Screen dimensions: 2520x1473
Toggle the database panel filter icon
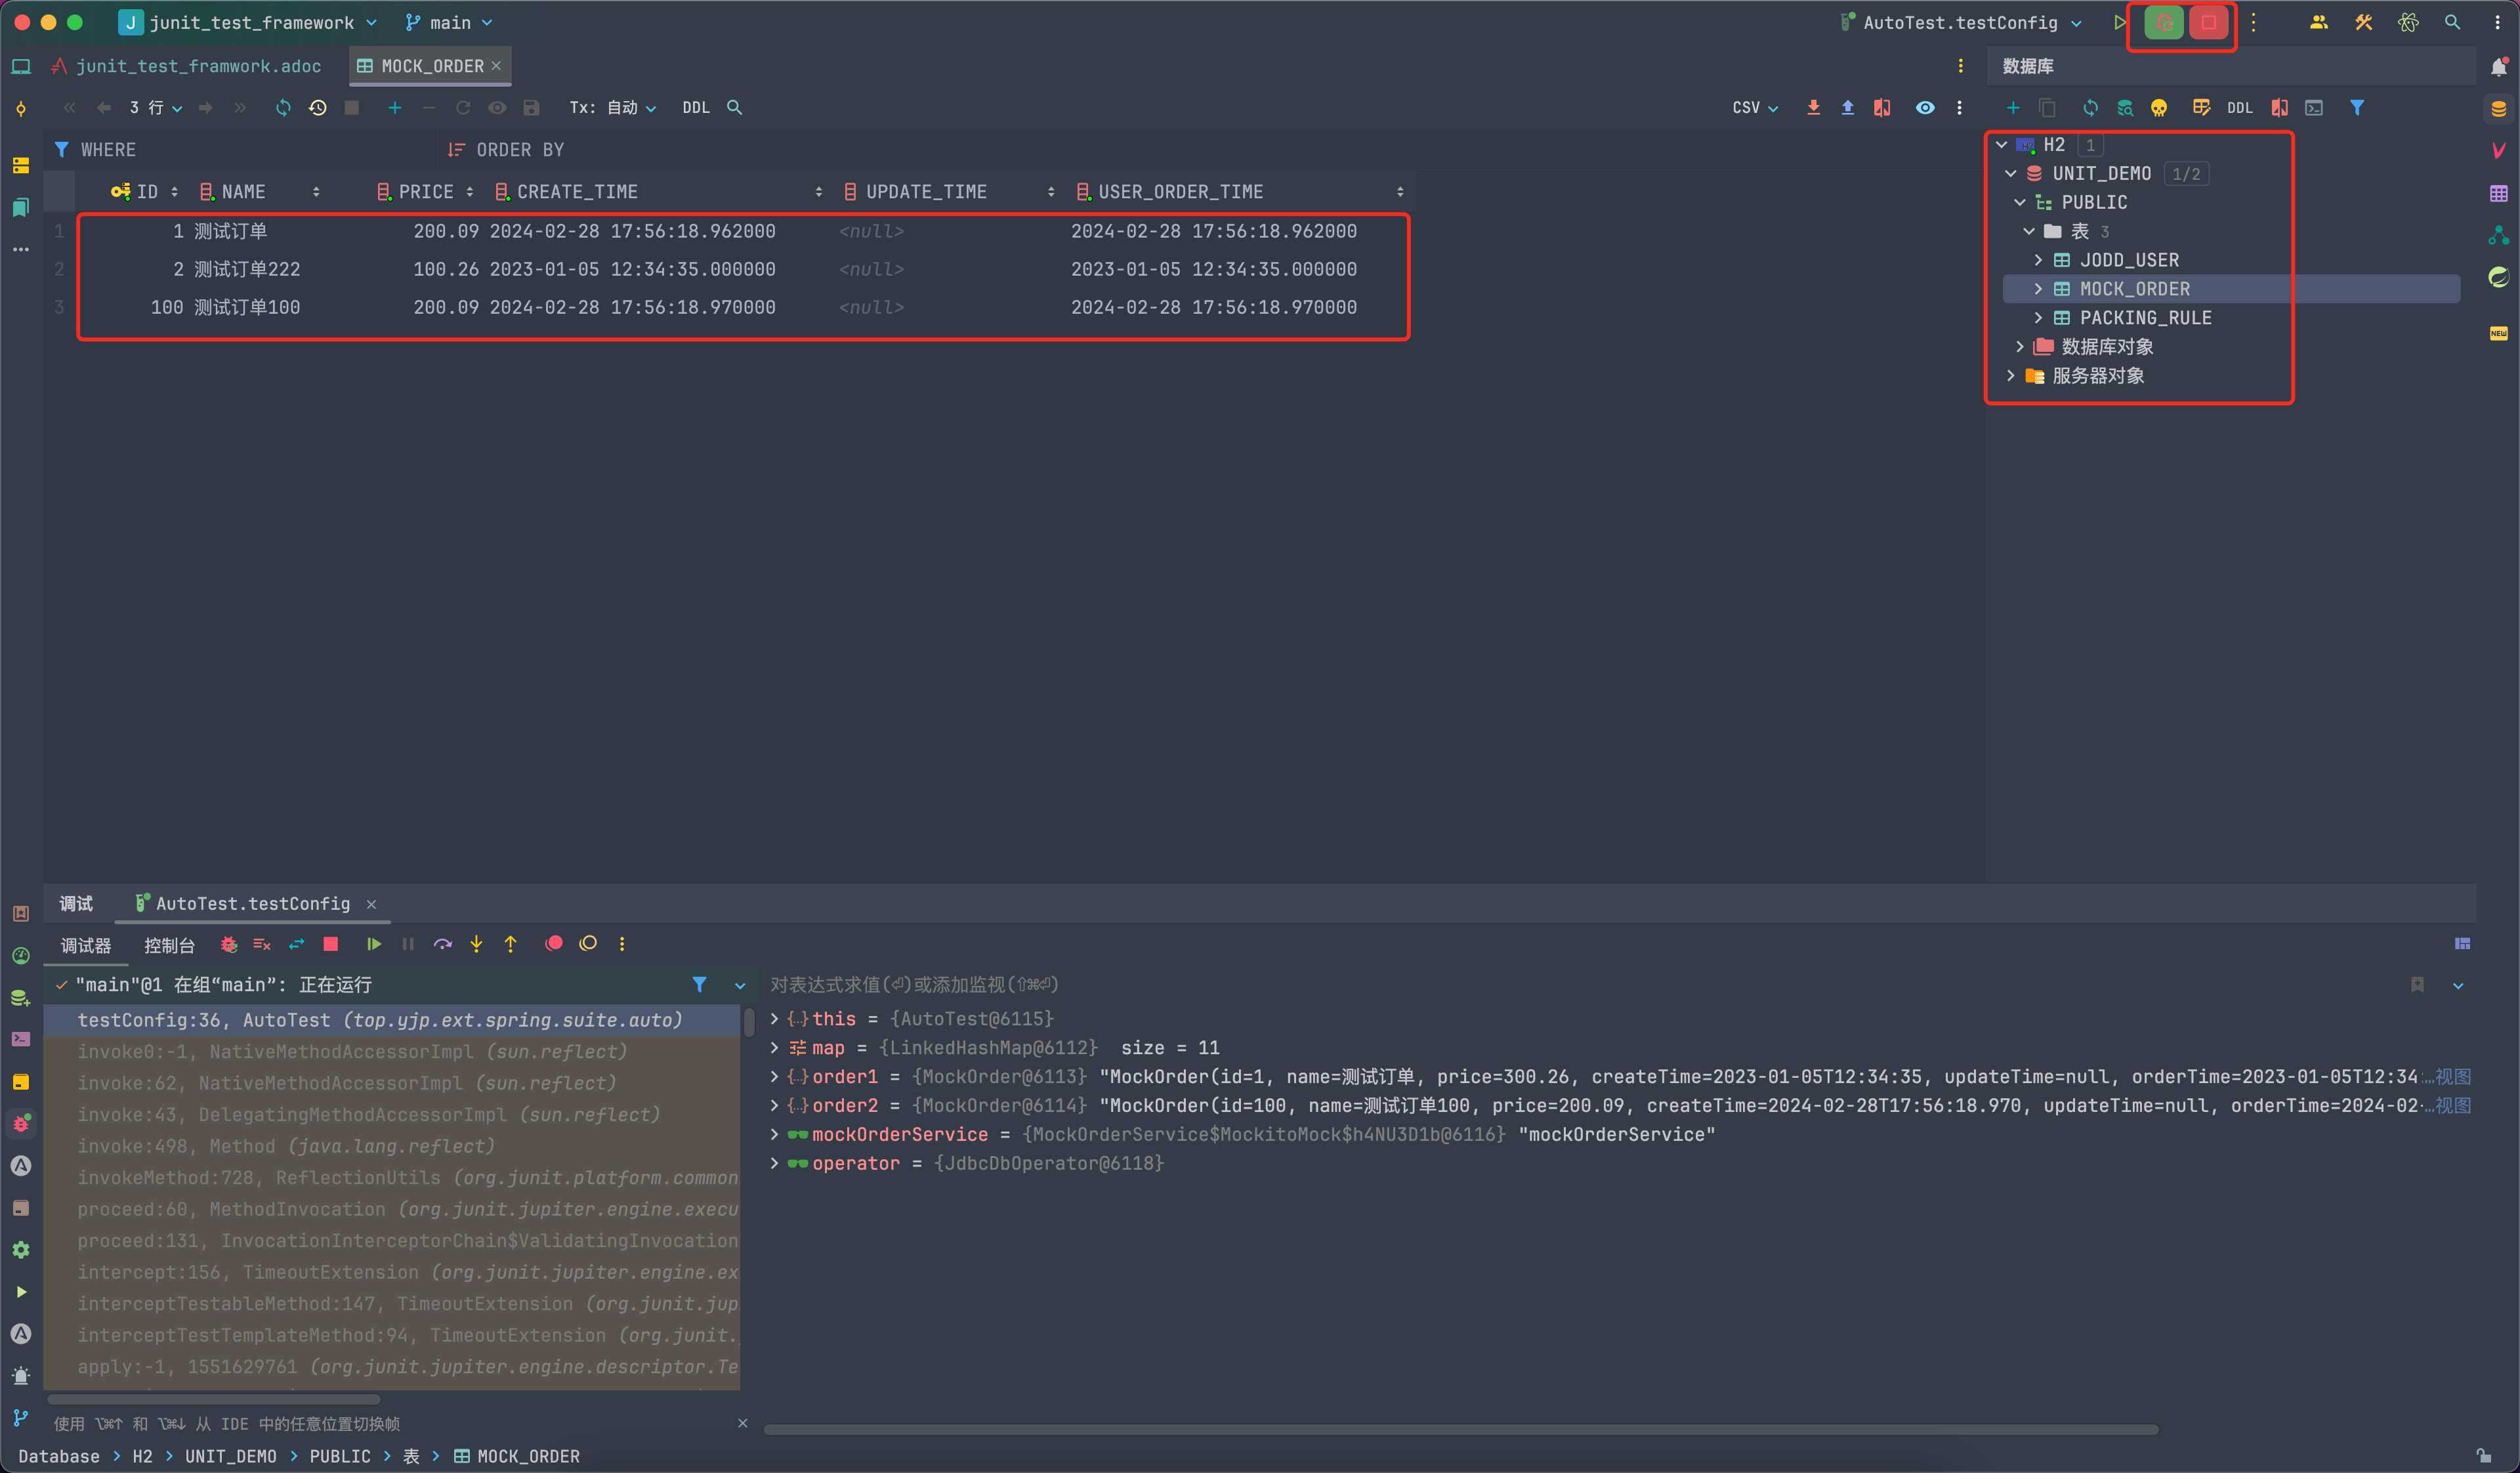(2357, 108)
